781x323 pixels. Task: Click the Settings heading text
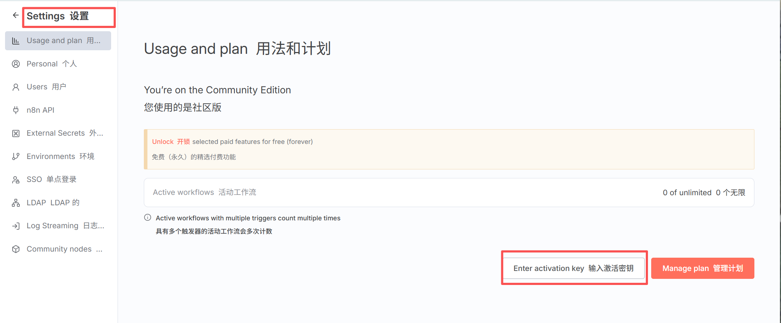click(x=58, y=16)
